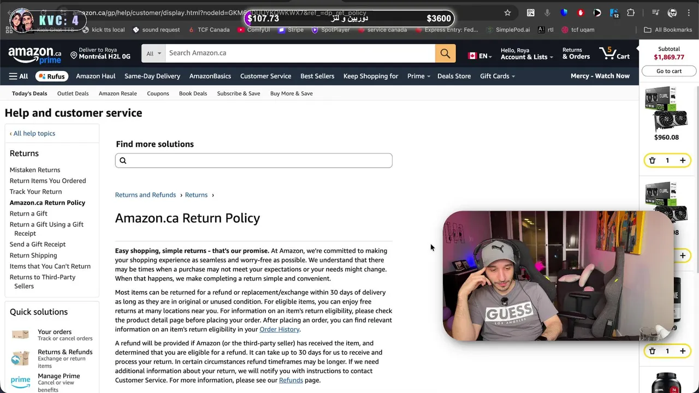Open Return Shipping help topic
699x393 pixels.
[x=33, y=255]
